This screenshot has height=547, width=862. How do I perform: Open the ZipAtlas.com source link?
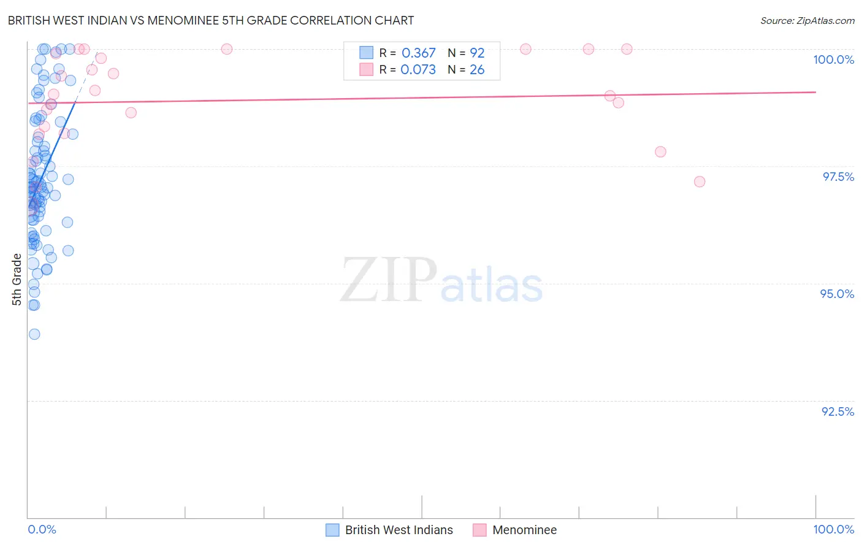pos(807,20)
